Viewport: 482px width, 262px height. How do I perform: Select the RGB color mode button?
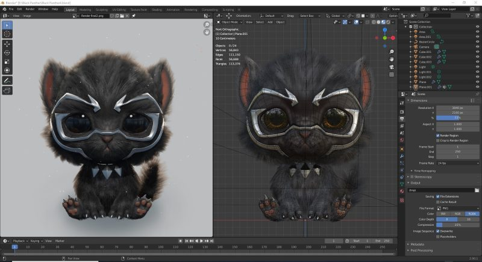click(x=458, y=214)
